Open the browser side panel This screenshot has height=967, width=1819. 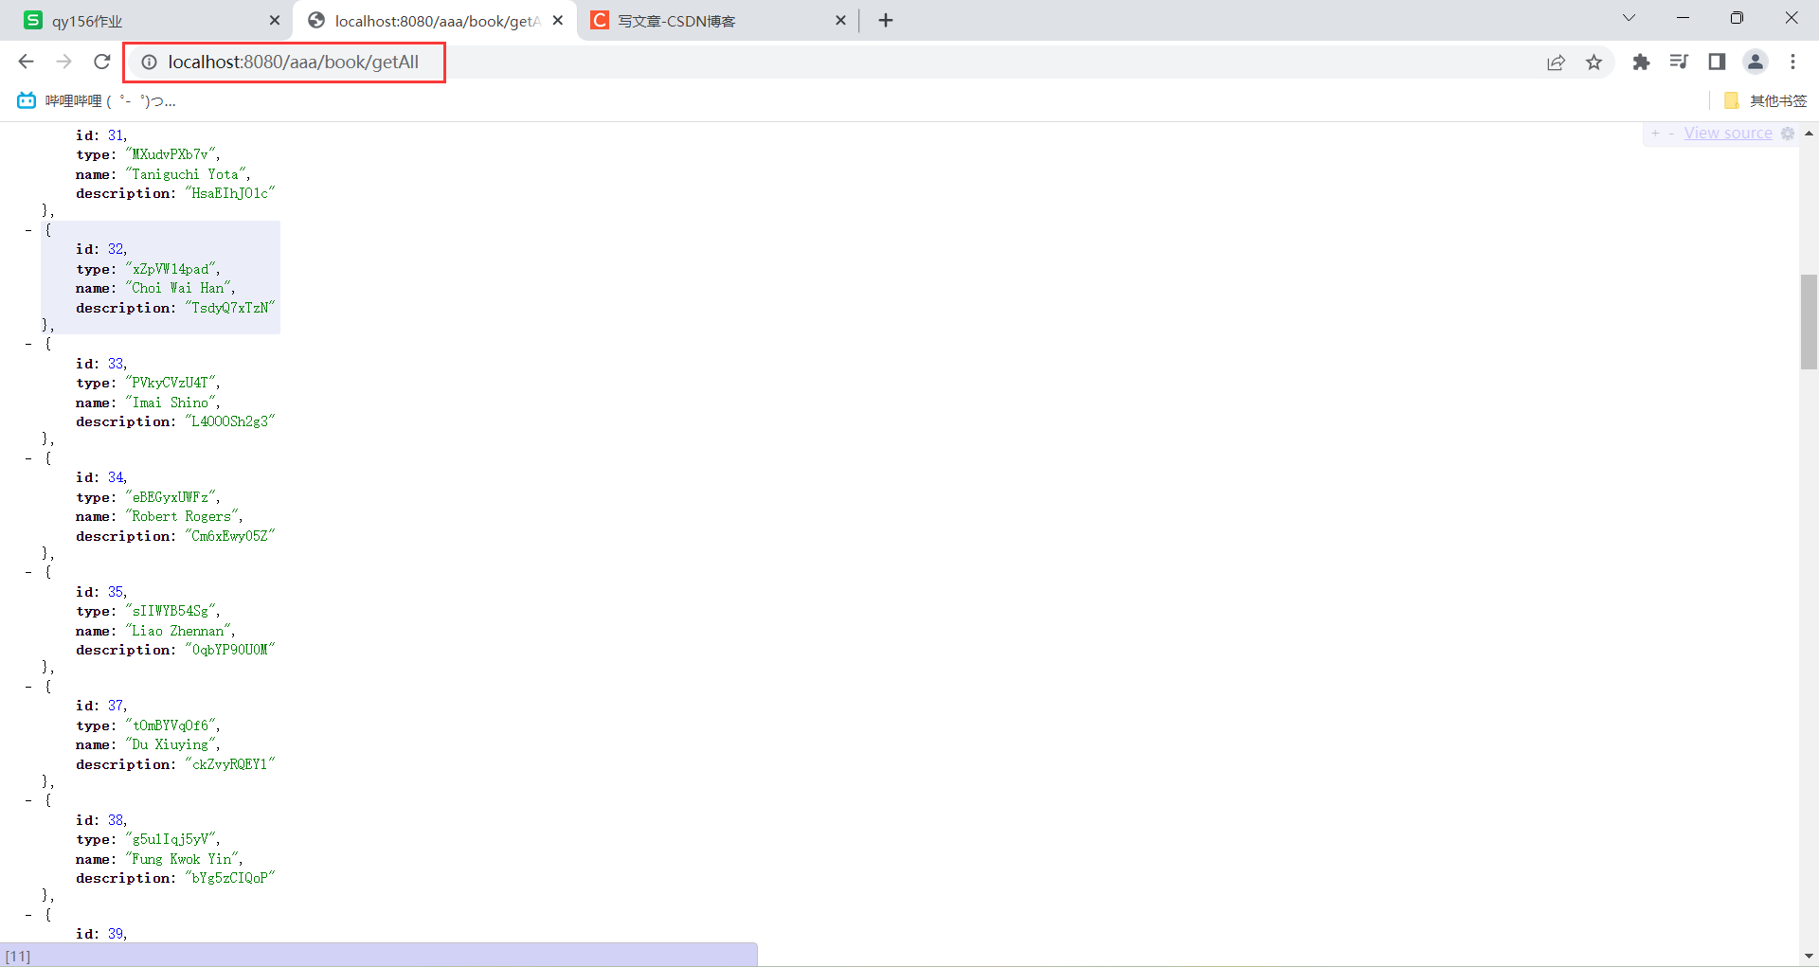point(1717,62)
